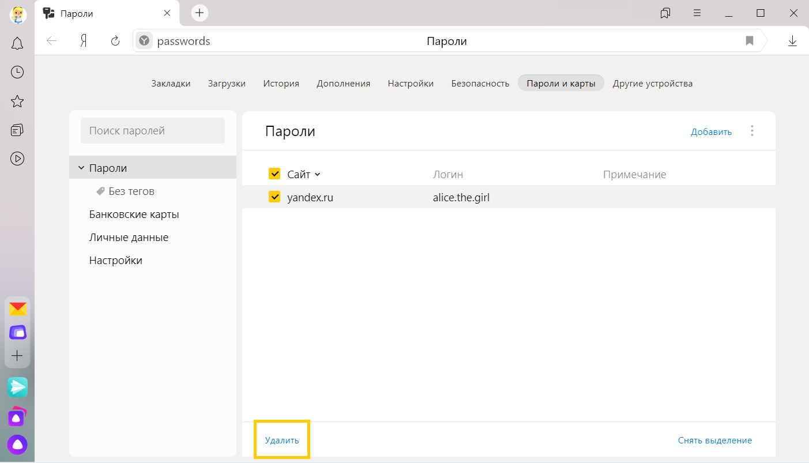Image resolution: width=809 pixels, height=463 pixels.
Task: Open collections icon in sidebar
Action: click(x=17, y=130)
